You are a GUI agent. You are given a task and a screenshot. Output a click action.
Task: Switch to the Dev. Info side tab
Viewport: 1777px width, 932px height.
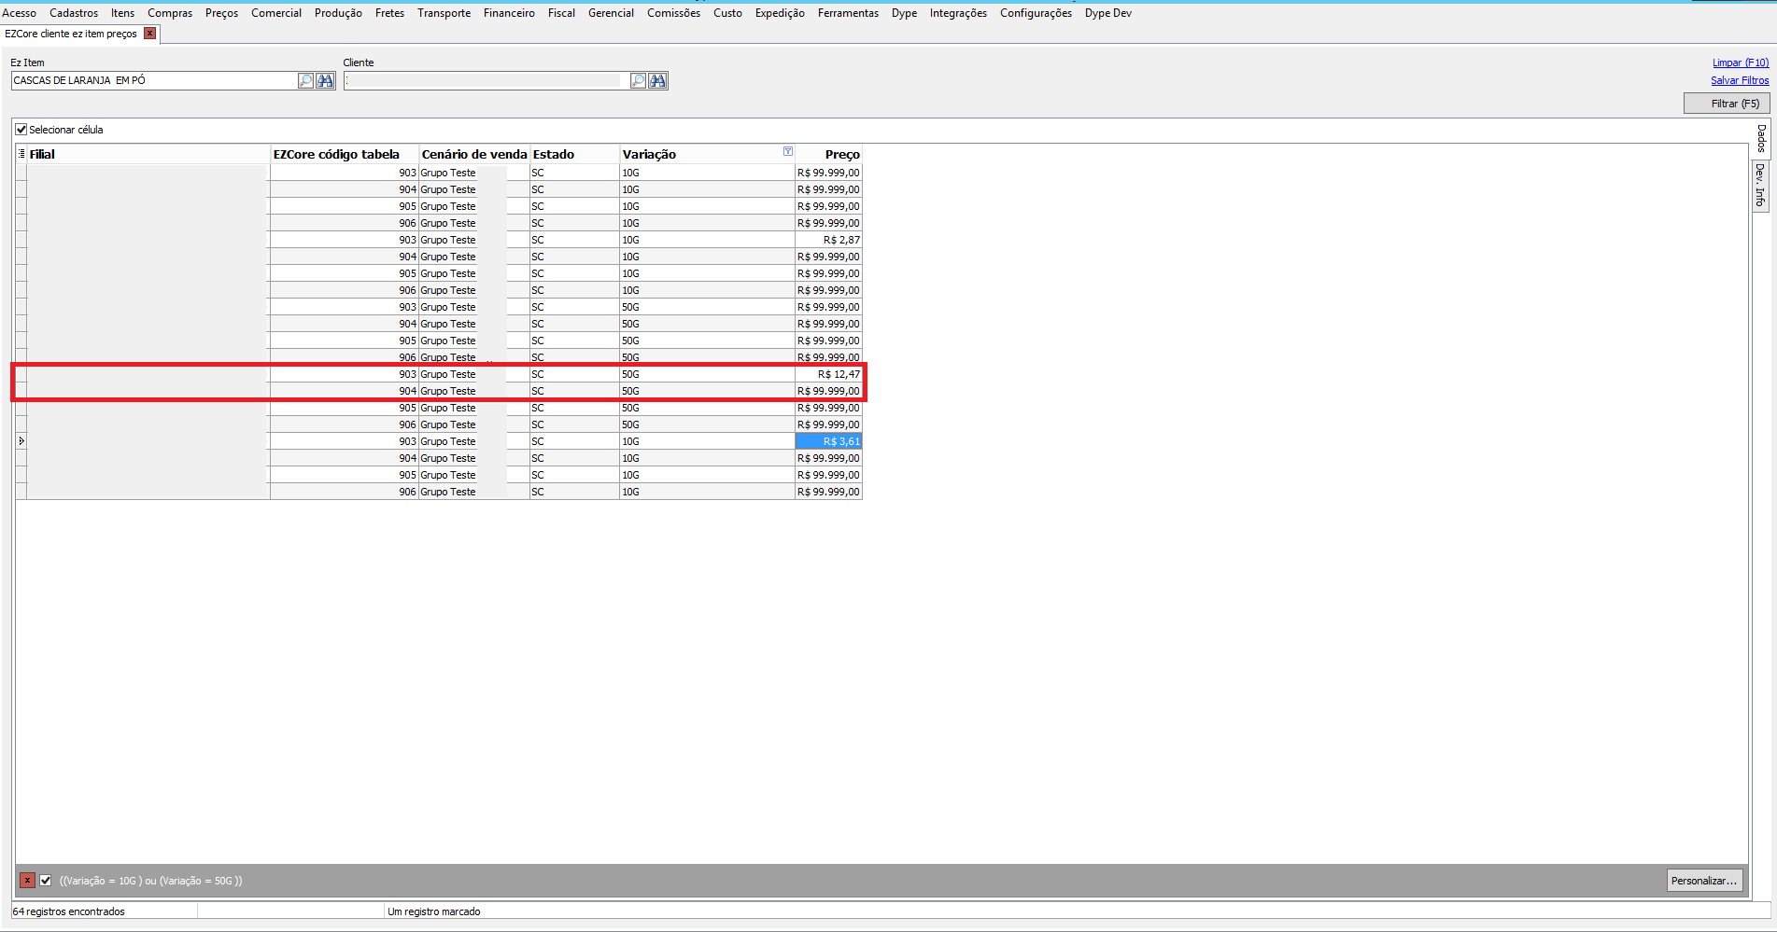[x=1761, y=185]
